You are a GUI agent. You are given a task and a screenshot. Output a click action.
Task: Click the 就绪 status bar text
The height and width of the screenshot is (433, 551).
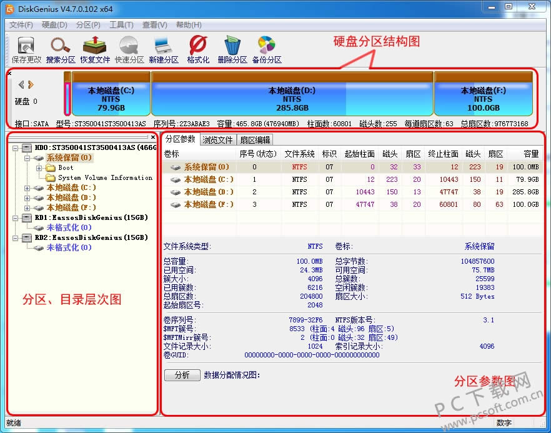[14, 423]
